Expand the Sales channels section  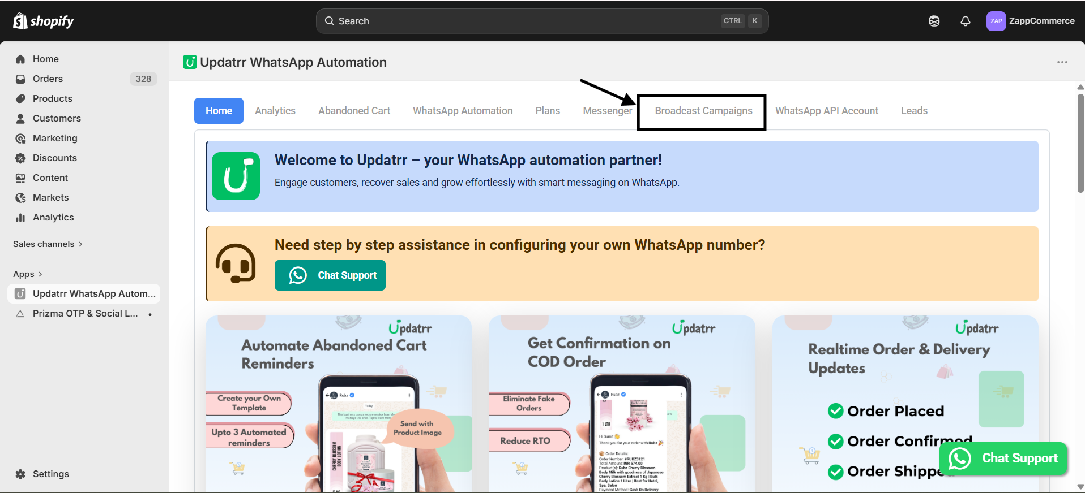point(48,244)
